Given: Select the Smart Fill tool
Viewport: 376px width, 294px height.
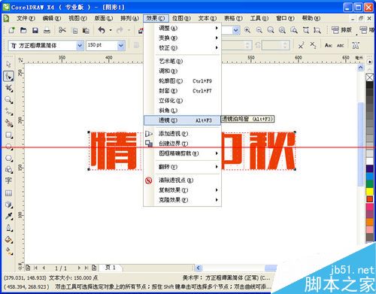Looking at the screenshot, I should tap(9, 123).
